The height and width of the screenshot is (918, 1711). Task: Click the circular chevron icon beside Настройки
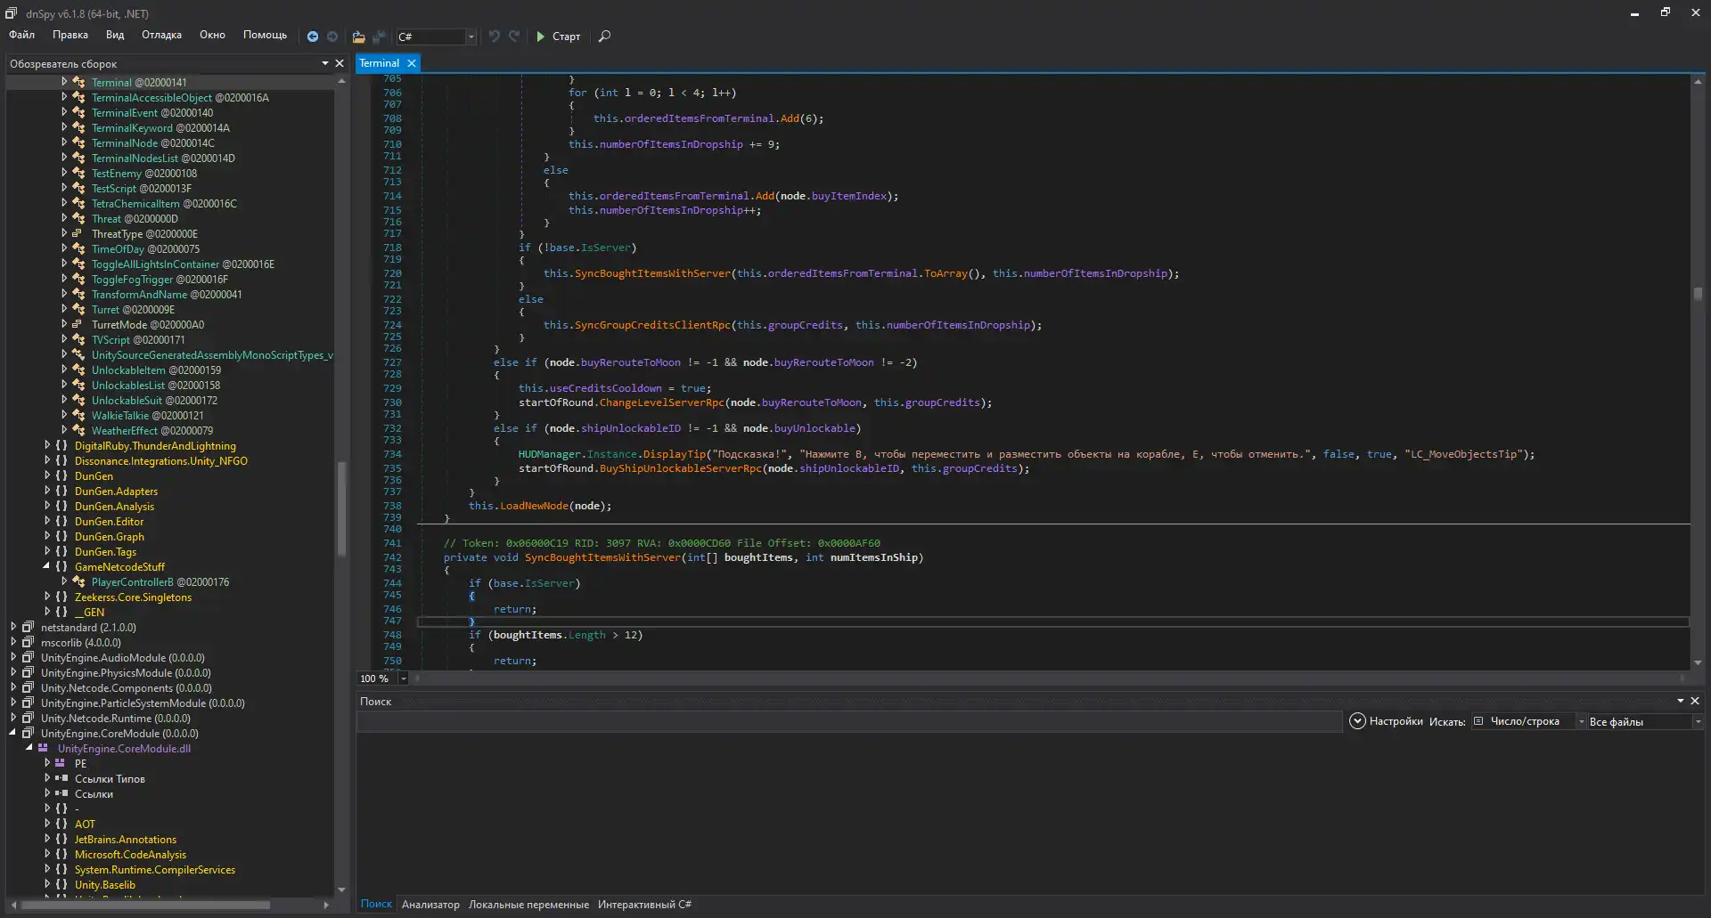(x=1357, y=721)
